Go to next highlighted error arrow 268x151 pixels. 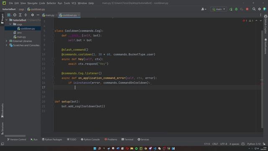(260, 21)
